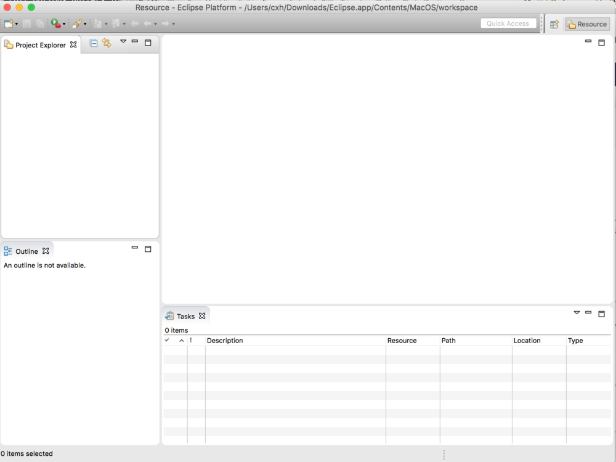
Task: Toggle the completed checkmark column header in Tasks
Action: coord(166,340)
